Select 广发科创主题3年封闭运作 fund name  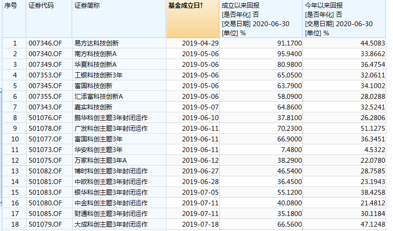tap(111, 128)
